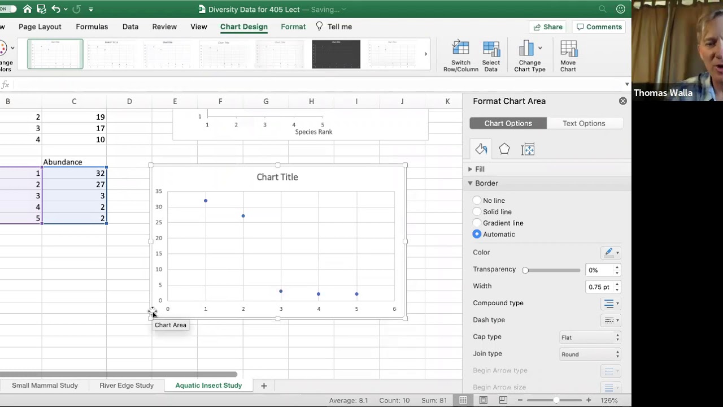
Task: Click the horizontal scrollbar
Action: coord(119,374)
